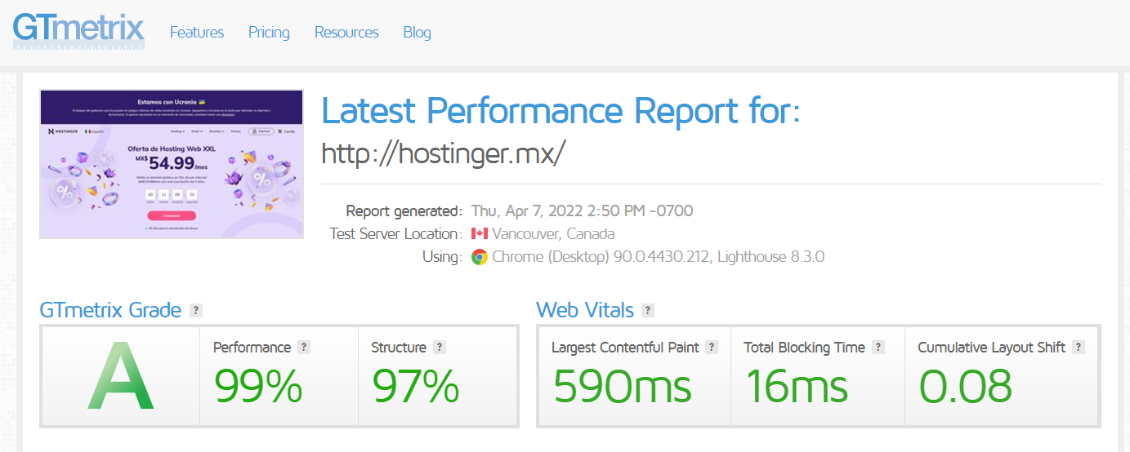The image size is (1130, 452).
Task: Click the site screenshot thumbnail
Action: tap(172, 164)
